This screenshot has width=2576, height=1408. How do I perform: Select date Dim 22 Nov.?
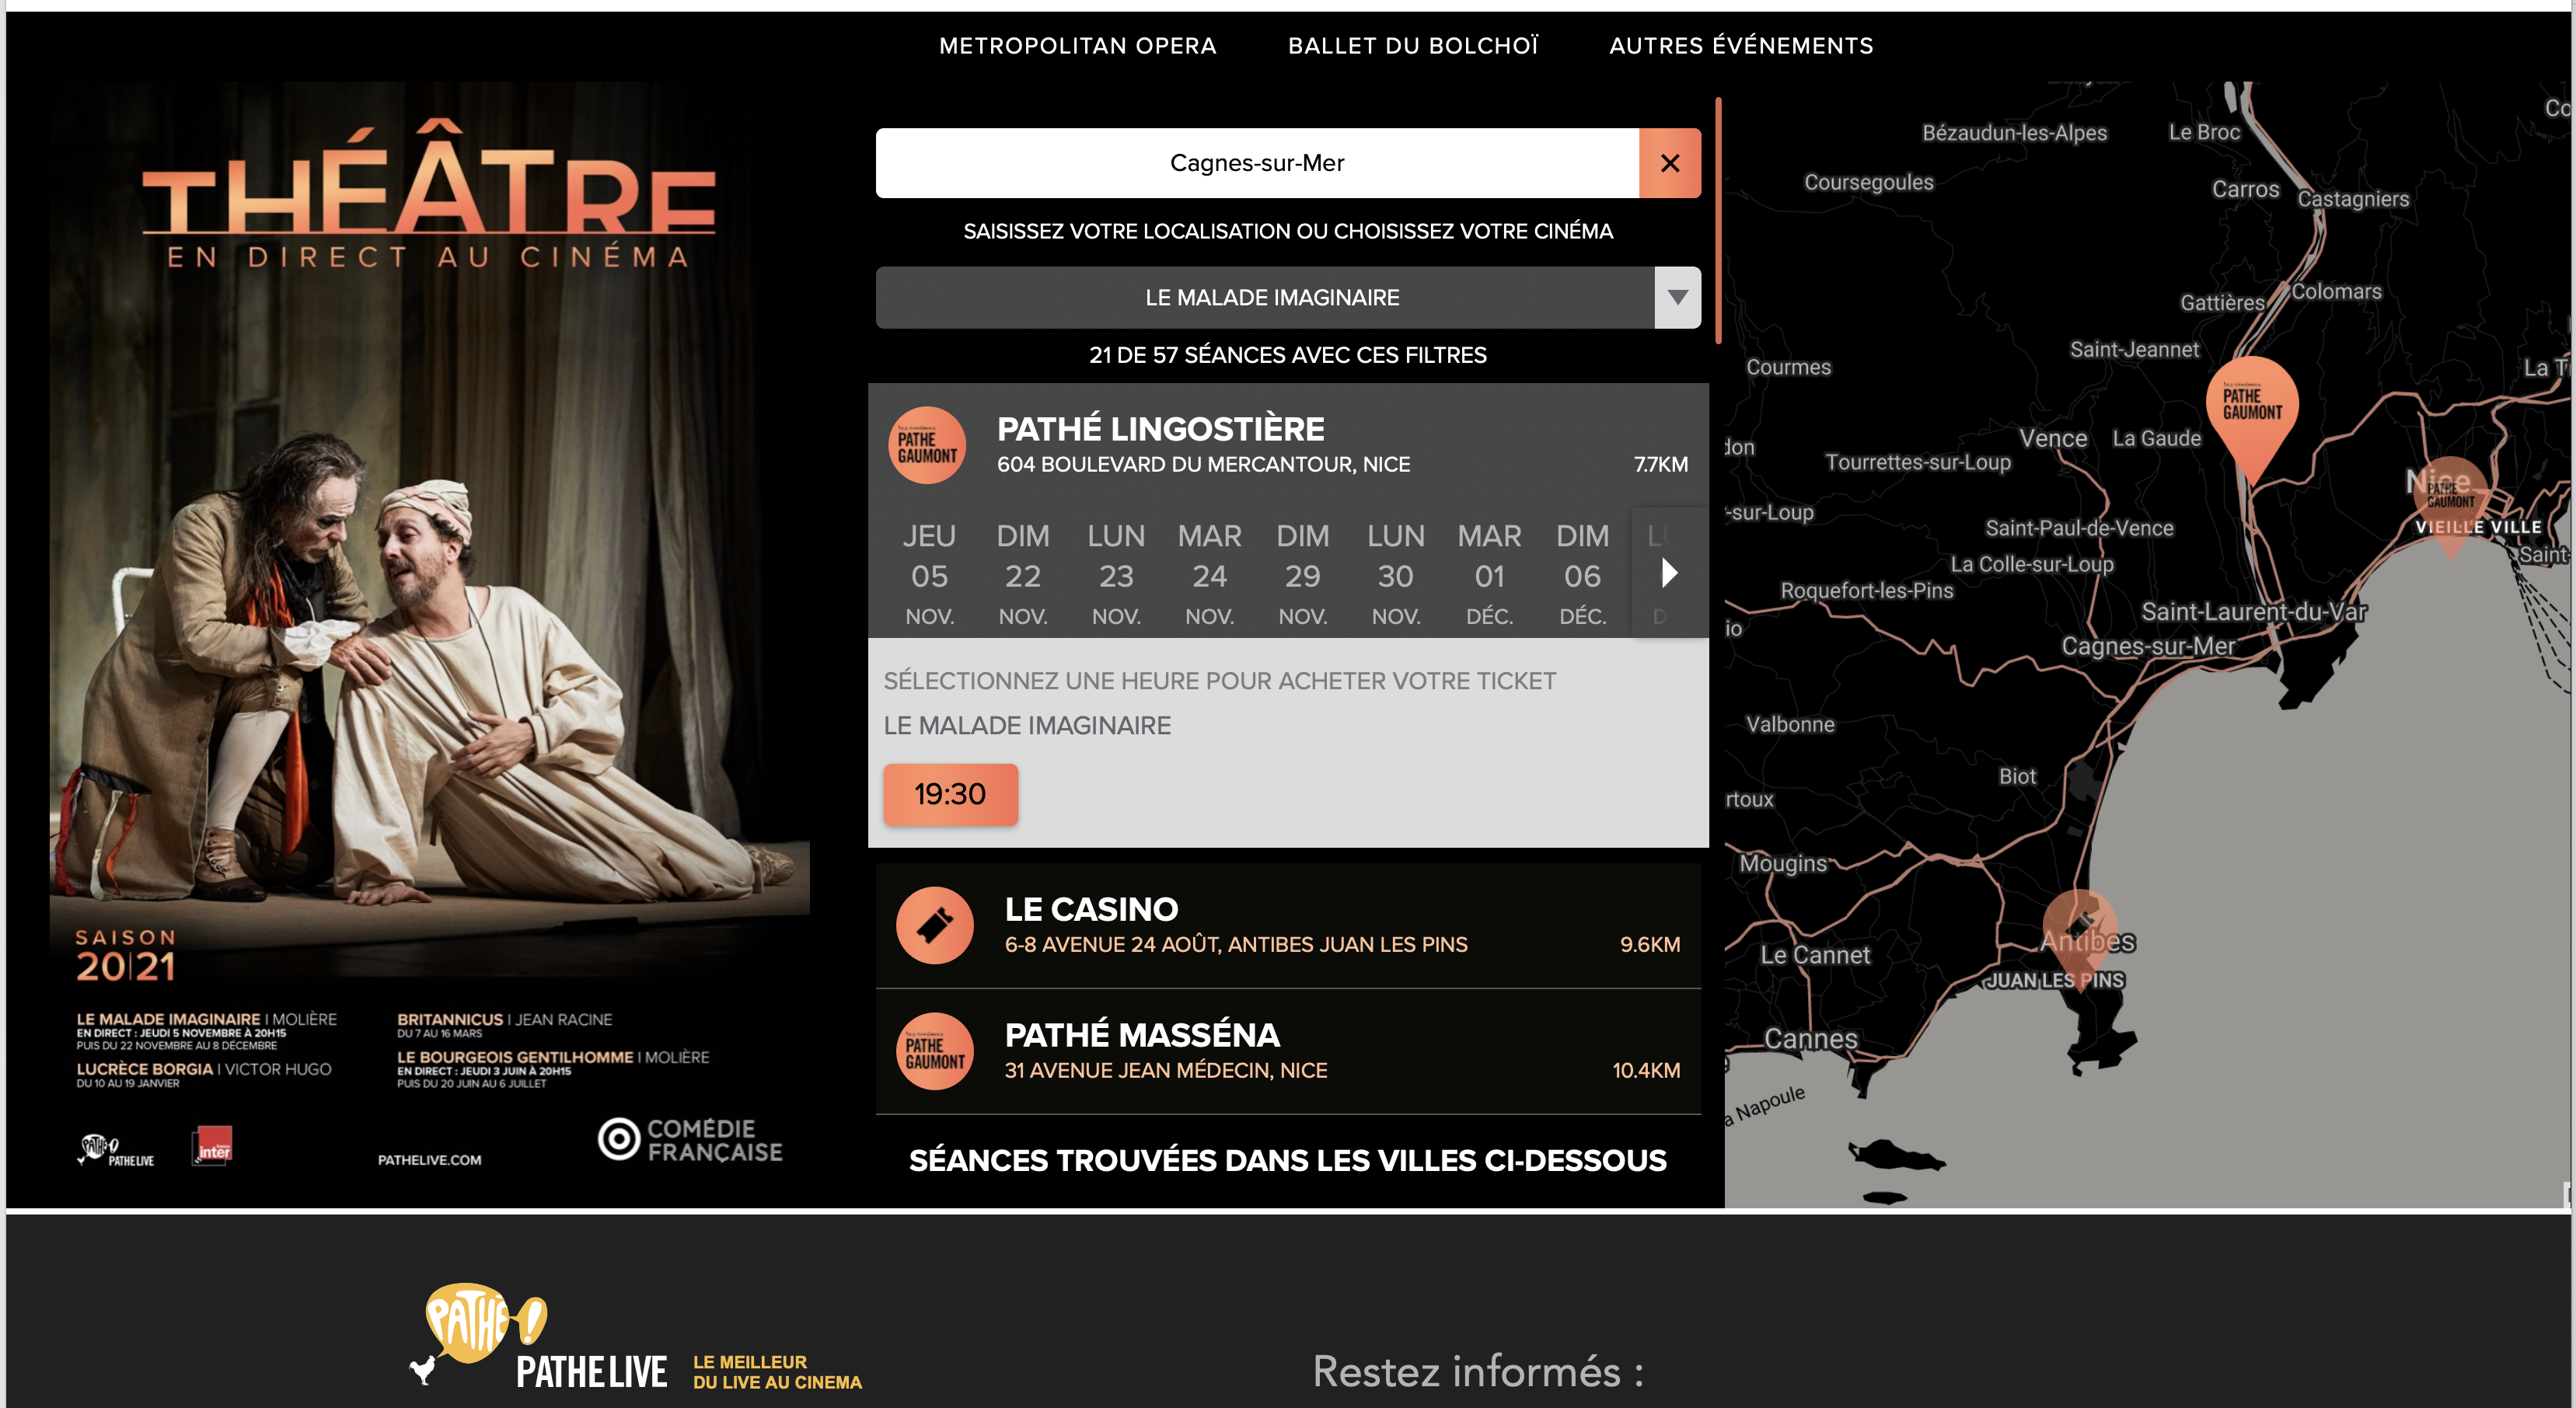[1022, 575]
